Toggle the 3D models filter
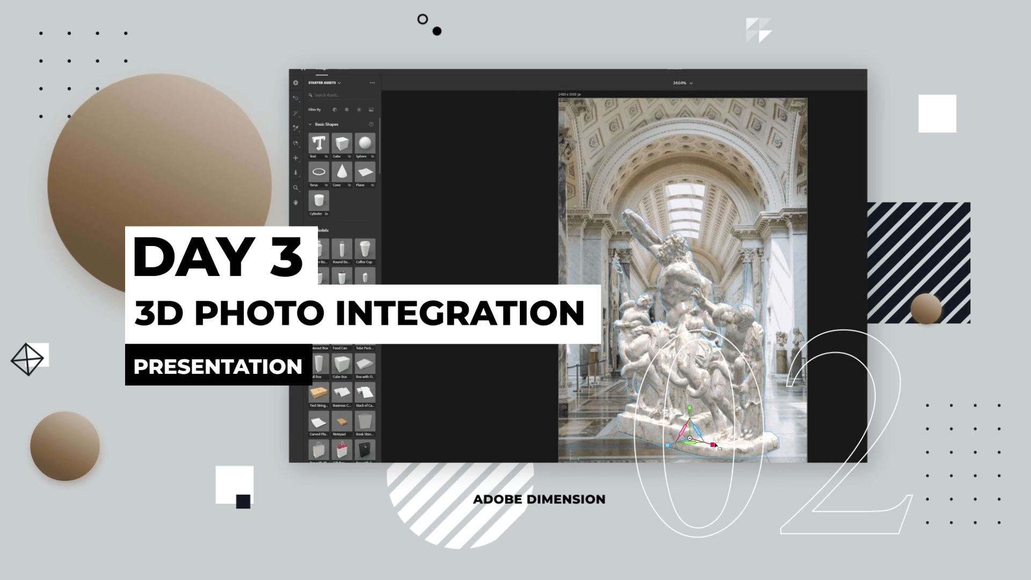 coord(335,110)
